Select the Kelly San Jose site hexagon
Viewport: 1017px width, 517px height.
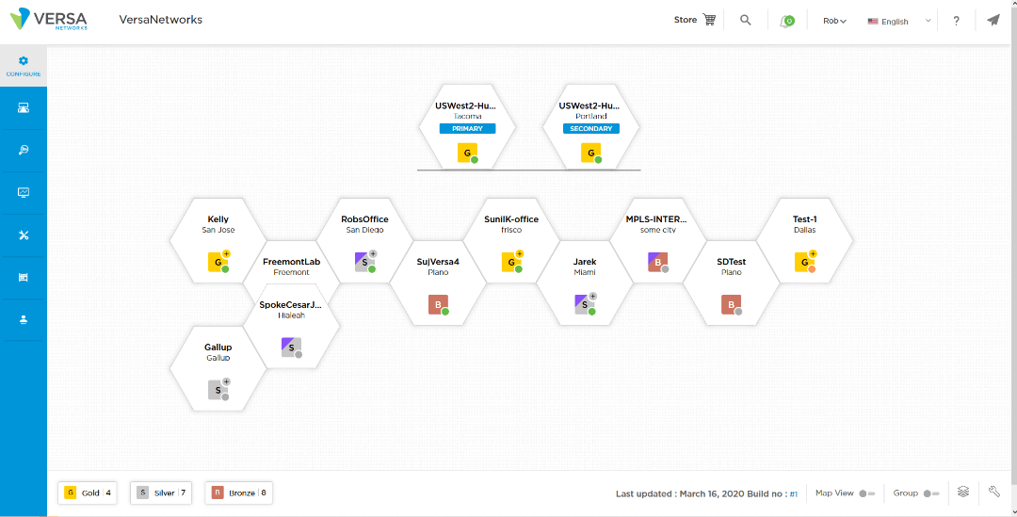(218, 240)
